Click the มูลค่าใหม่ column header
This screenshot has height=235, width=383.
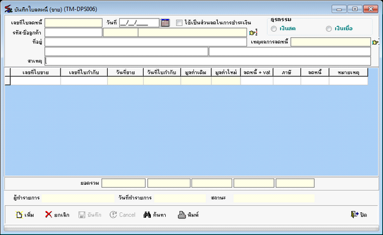226,72
